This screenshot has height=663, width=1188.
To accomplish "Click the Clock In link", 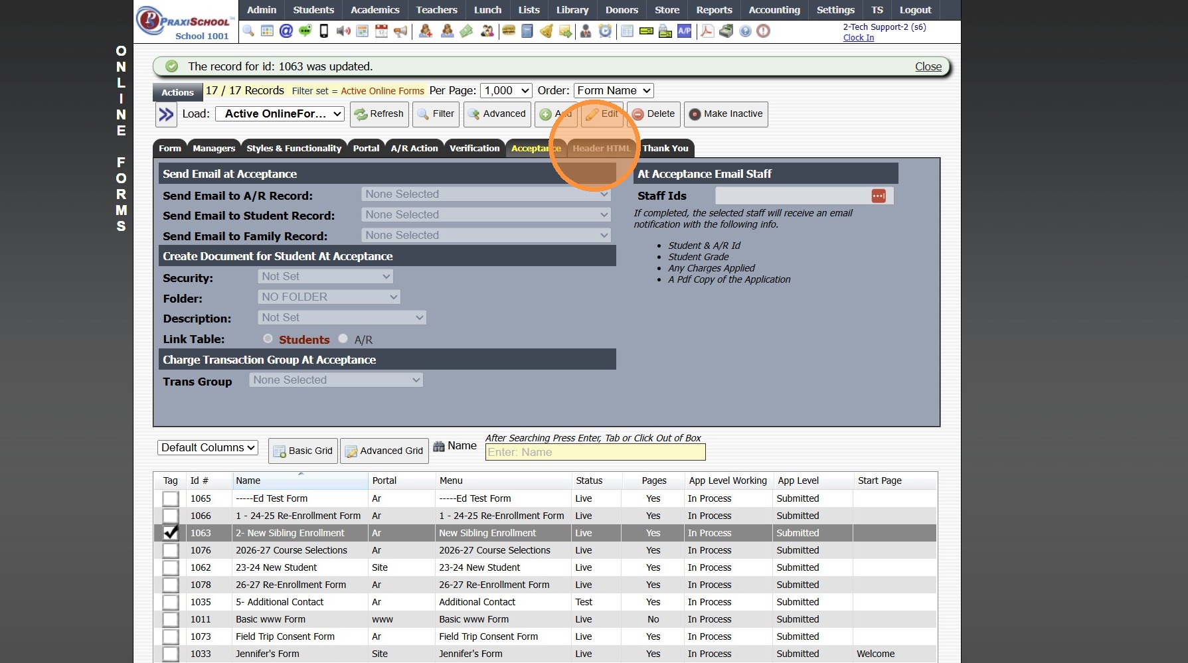I will click(x=858, y=37).
